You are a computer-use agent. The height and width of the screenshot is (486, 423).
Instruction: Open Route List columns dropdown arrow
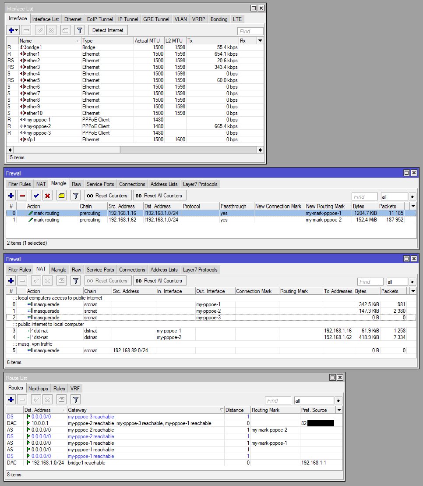click(339, 410)
